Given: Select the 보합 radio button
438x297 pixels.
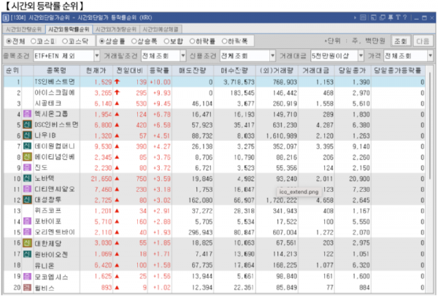Looking at the screenshot, I should [x=166, y=42].
